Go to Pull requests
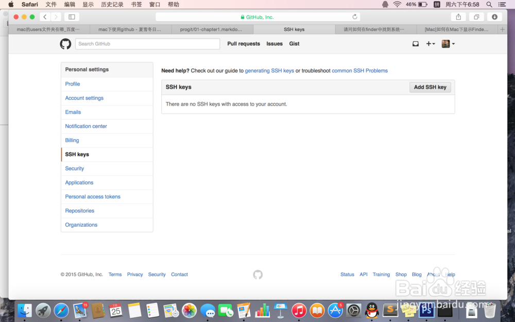The height and width of the screenshot is (322, 515). pos(244,44)
